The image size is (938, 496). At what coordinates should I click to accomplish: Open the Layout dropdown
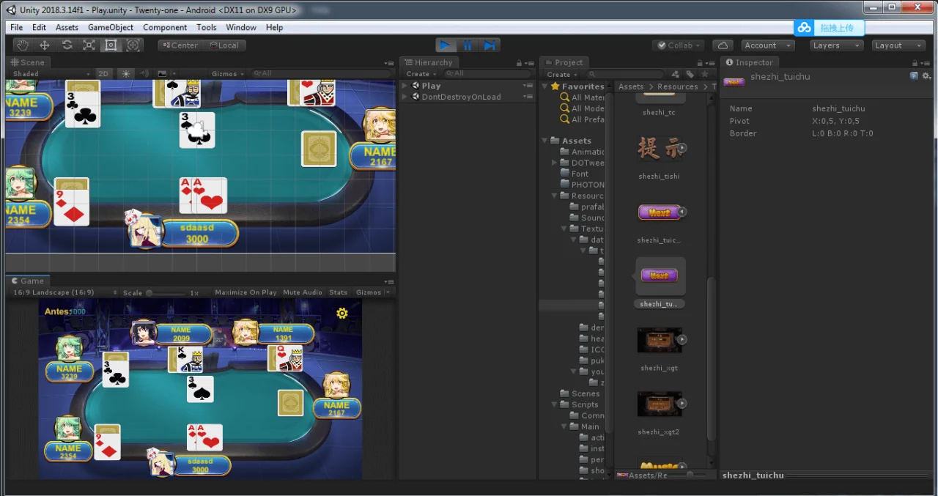(898, 45)
